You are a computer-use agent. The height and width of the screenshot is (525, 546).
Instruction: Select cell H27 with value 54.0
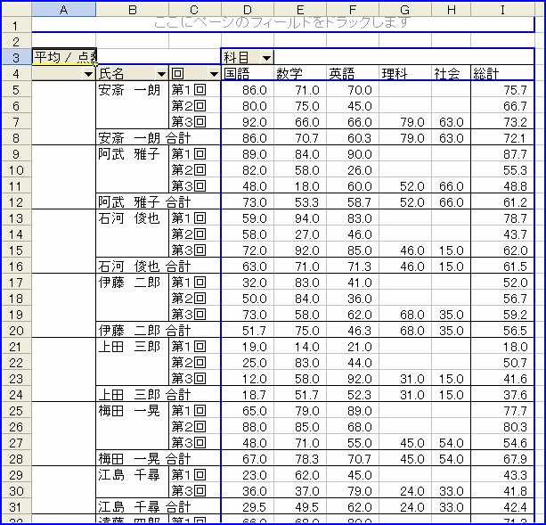pos(451,442)
